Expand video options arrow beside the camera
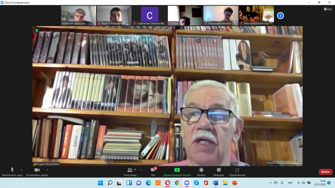335x188 pixels. tap(47, 170)
